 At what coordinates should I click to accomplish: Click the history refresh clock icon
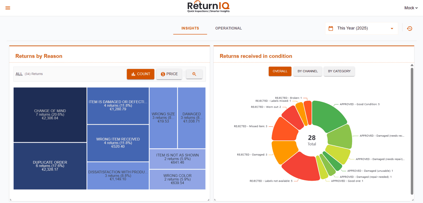[x=410, y=28]
